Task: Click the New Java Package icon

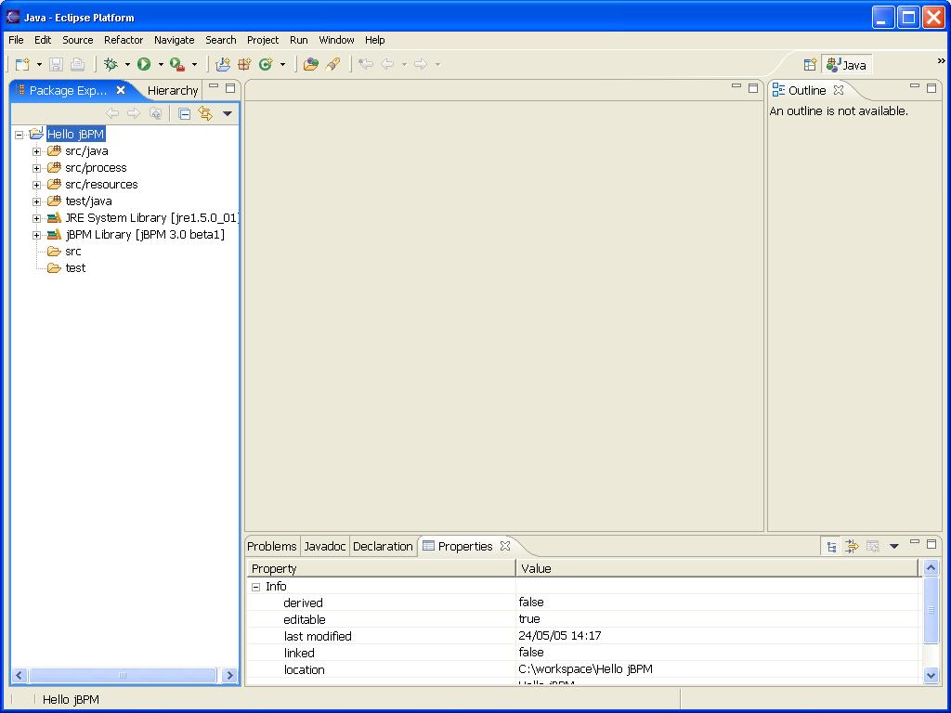Action: (x=244, y=64)
